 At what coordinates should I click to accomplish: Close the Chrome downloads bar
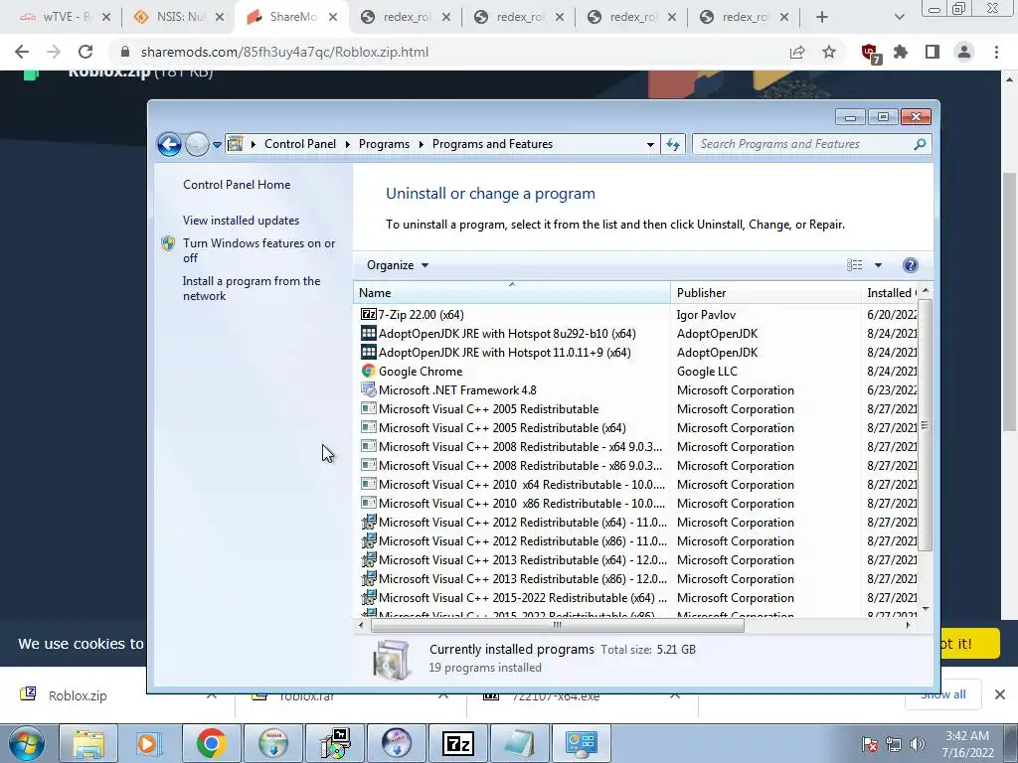[x=1000, y=694]
